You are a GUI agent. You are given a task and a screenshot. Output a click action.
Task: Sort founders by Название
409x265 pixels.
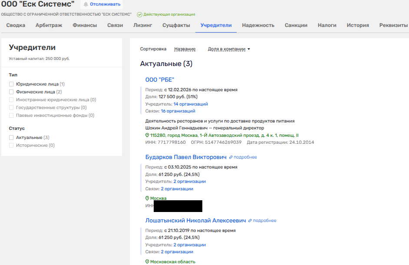[x=185, y=49]
